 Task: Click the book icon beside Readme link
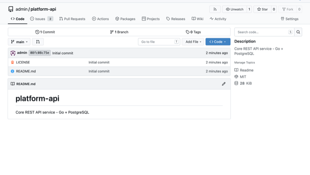tap(236, 70)
